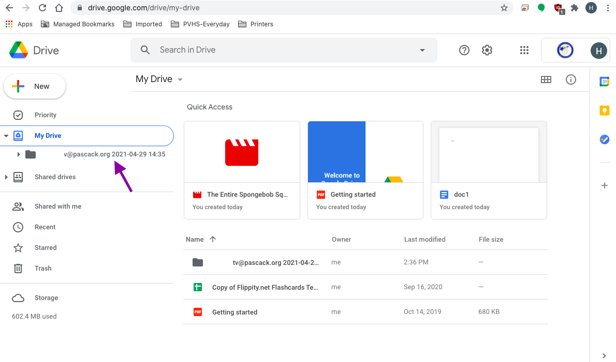This screenshot has height=362, width=616.
Task: Click the search magnifier icon
Action: (x=145, y=50)
